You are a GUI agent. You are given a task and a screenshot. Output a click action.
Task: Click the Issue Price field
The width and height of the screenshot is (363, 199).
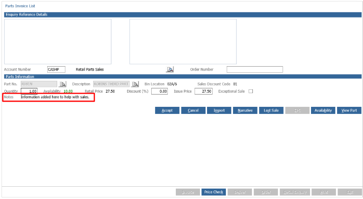point(204,91)
